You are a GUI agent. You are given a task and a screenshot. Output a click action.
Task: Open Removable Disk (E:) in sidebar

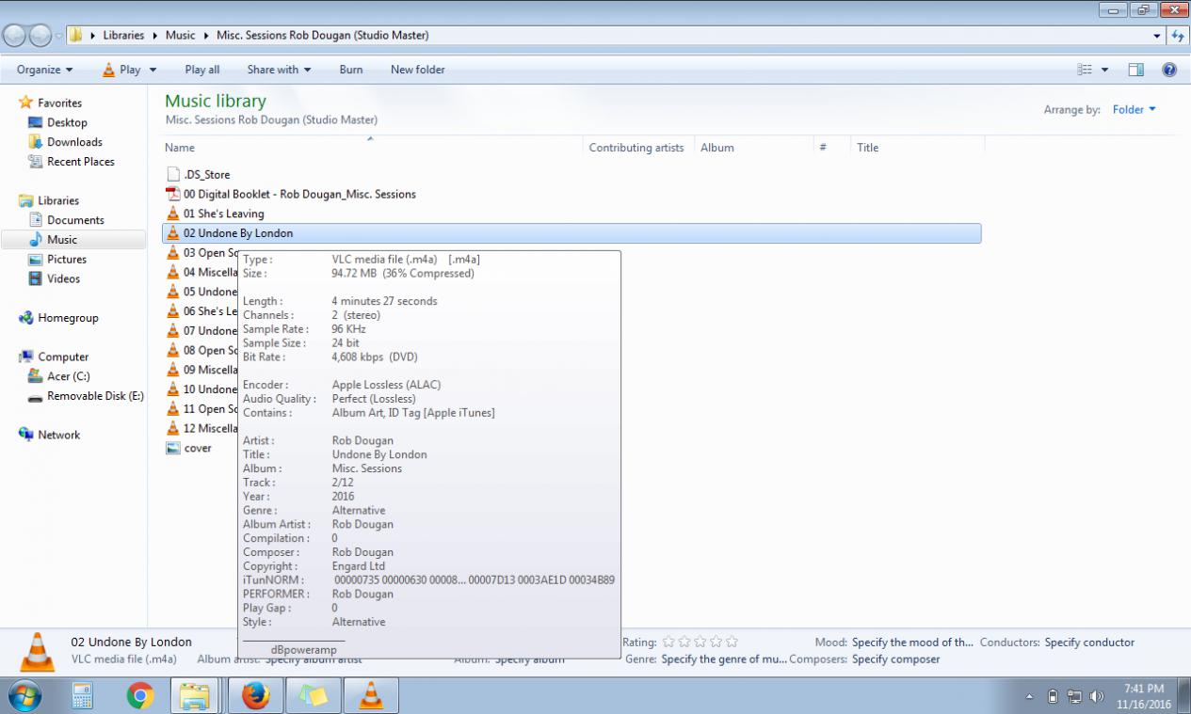coord(95,396)
